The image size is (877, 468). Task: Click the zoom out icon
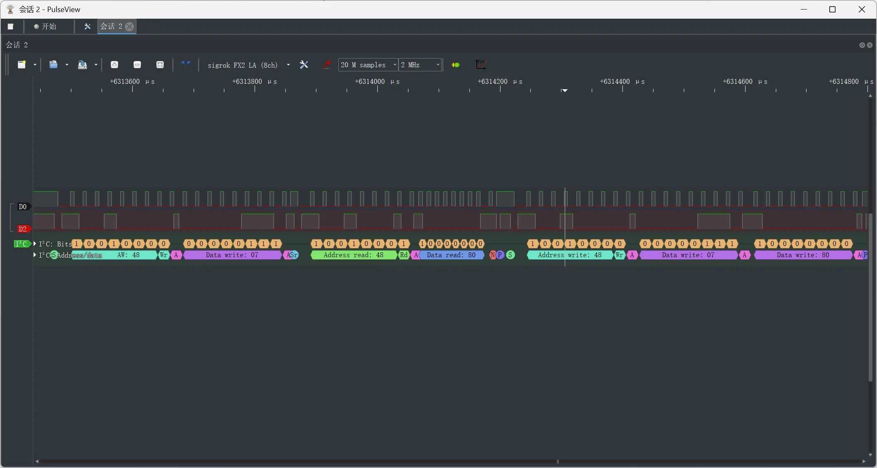(137, 65)
